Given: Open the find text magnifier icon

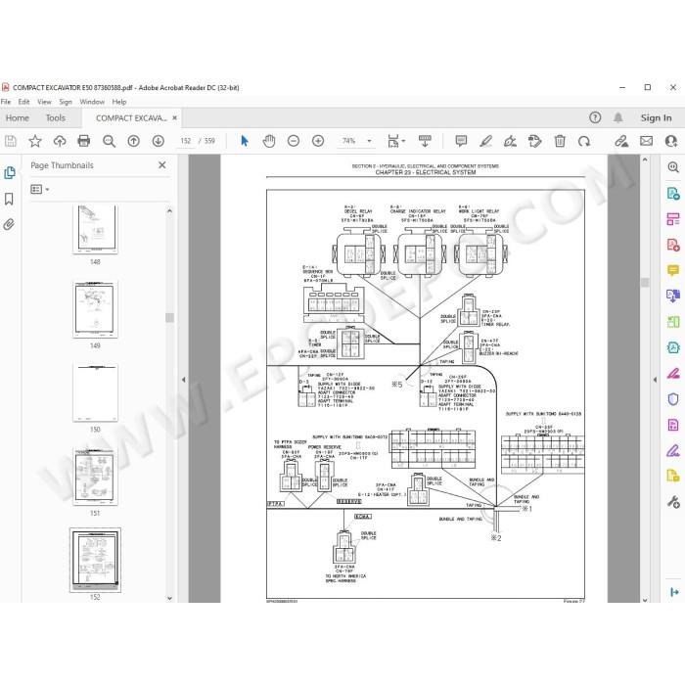Looking at the screenshot, I should coord(109,141).
